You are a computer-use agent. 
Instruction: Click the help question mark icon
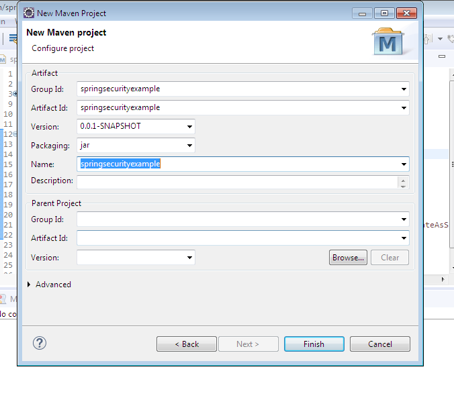coord(40,343)
